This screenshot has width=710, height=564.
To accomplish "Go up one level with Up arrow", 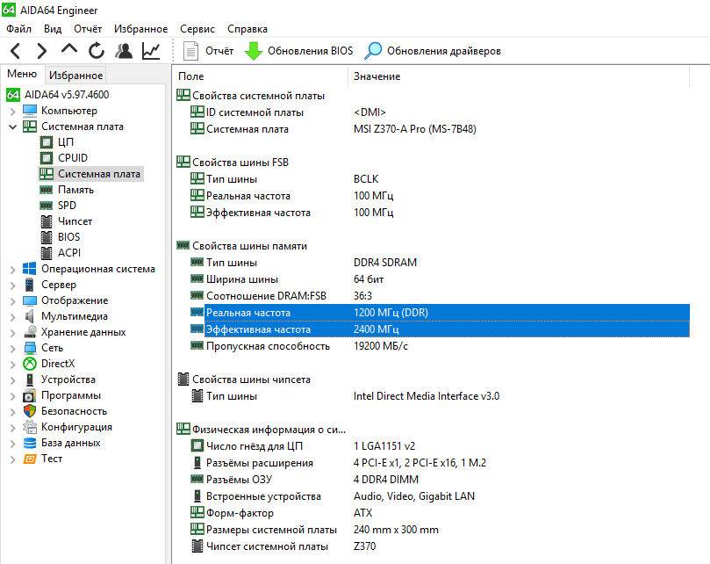I will point(69,51).
